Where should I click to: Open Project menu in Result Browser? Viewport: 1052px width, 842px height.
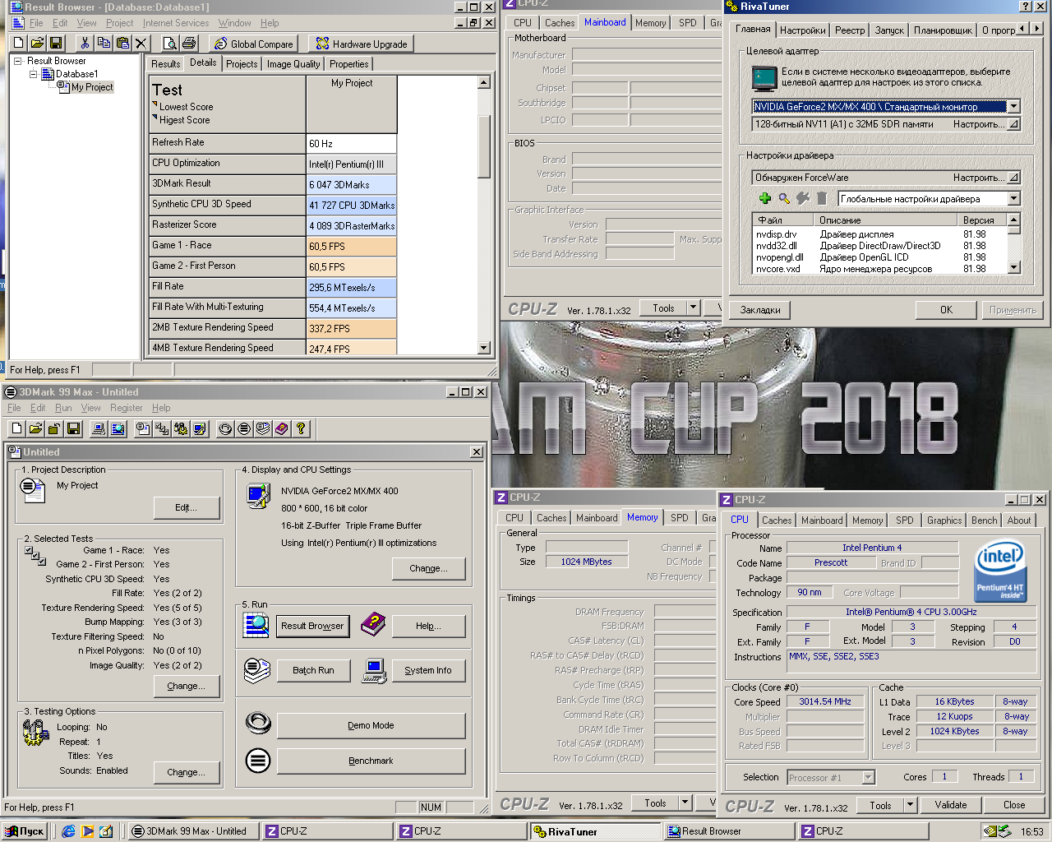119,23
